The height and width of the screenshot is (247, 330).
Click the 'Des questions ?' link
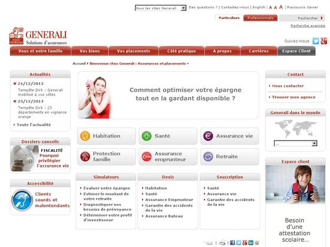pos(203,7)
